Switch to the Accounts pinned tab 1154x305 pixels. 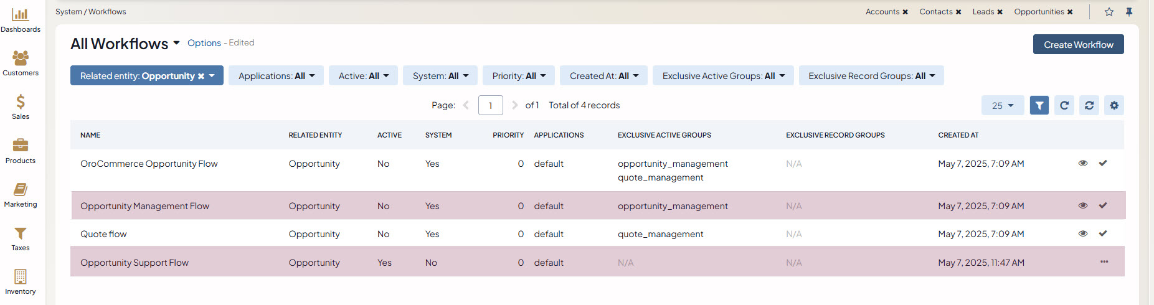pos(882,12)
